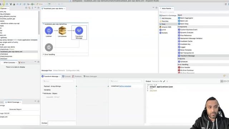
Task: Select Sockets module in palette
Action: click(x=164, y=33)
